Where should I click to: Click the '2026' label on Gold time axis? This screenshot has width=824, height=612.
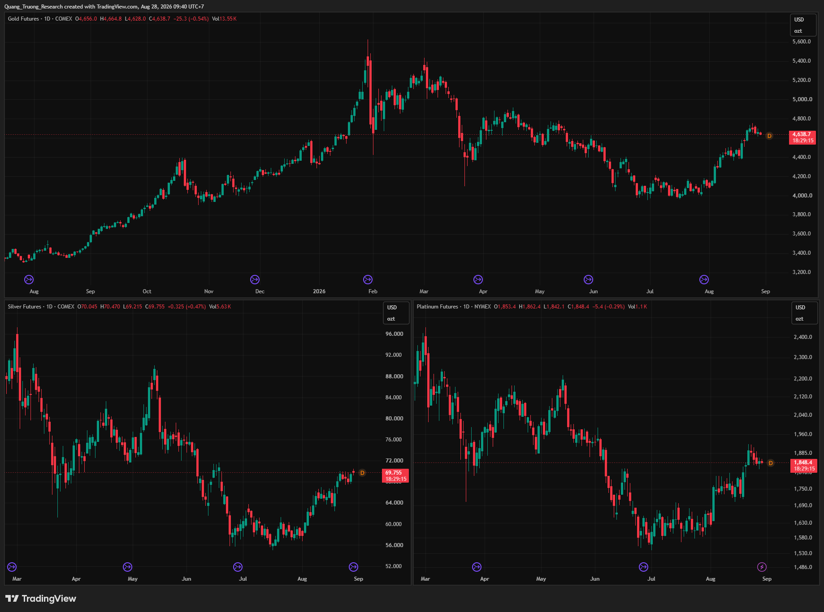(x=319, y=291)
